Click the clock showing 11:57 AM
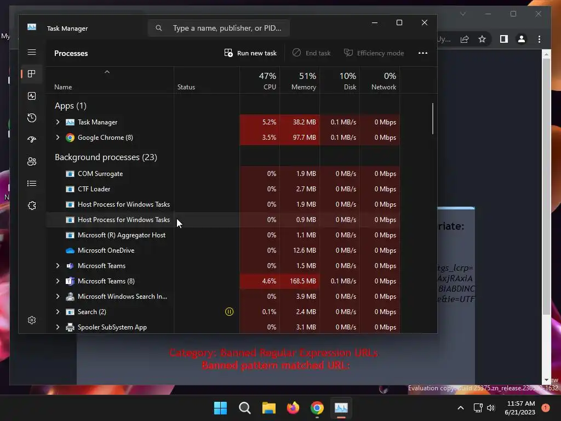 [x=520, y=403]
